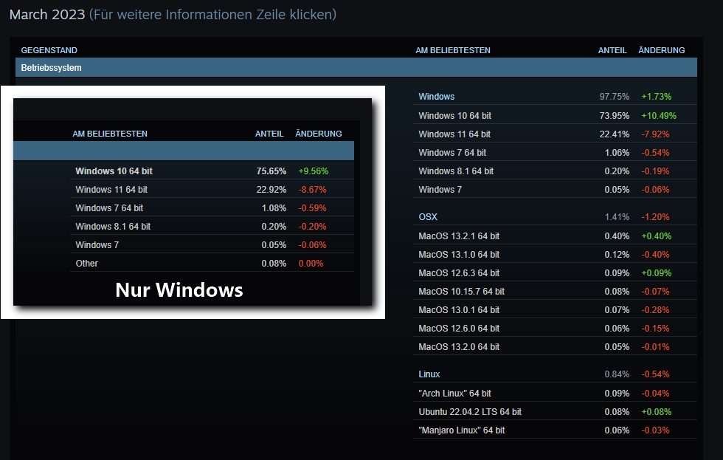Select the Other row in the inset table
The image size is (723, 460).
coord(212,263)
